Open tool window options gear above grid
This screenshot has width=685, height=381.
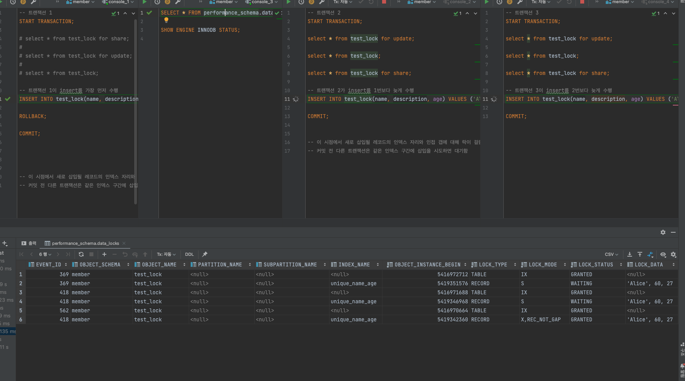(663, 232)
